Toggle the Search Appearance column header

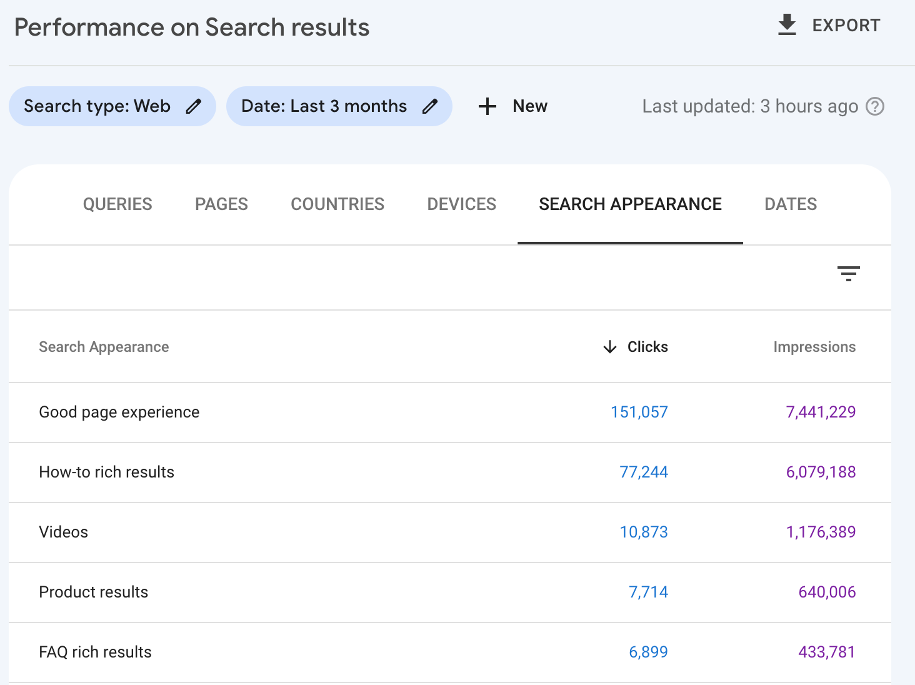click(x=104, y=347)
